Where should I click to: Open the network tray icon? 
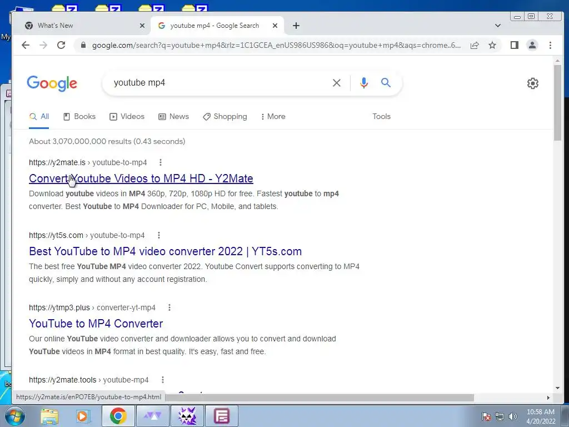[500, 416]
